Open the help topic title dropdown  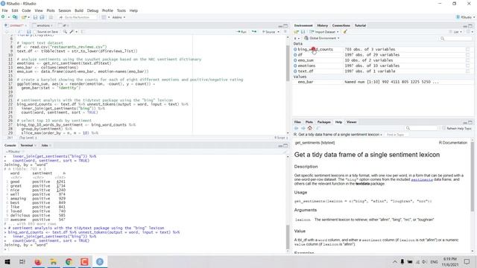point(338,135)
